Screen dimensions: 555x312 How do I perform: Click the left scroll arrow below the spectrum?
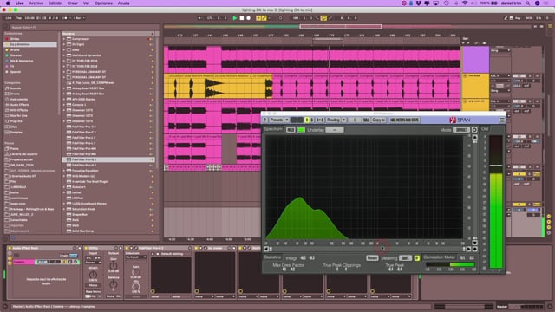(x=266, y=249)
